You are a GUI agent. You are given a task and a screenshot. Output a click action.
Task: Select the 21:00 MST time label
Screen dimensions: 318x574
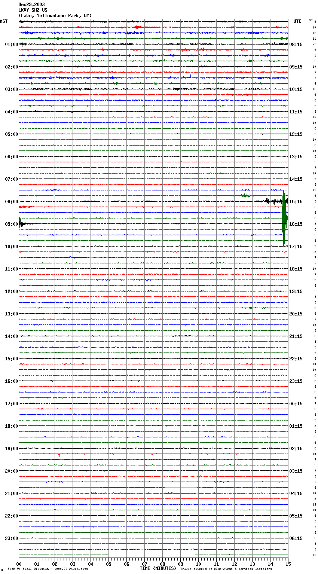(12, 494)
